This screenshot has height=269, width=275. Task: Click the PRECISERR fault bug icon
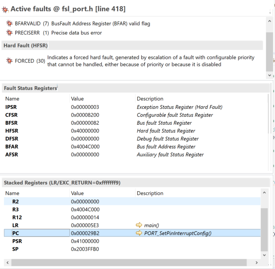10,33
